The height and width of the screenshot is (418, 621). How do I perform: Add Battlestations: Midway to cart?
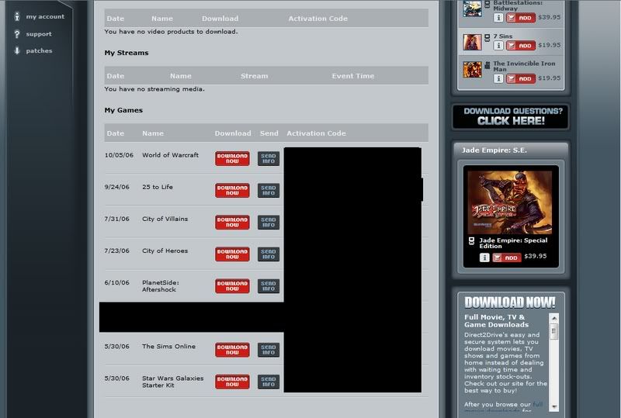[x=521, y=18]
